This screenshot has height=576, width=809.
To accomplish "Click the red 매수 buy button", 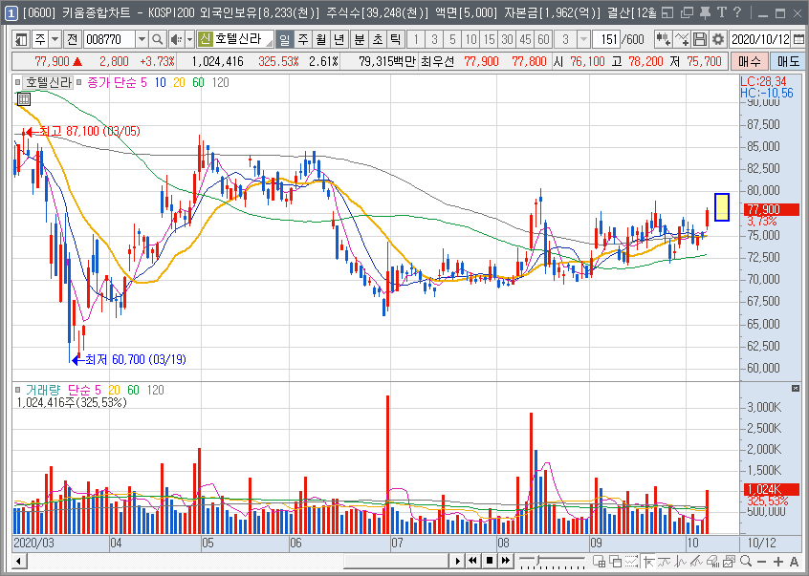I will click(x=749, y=61).
